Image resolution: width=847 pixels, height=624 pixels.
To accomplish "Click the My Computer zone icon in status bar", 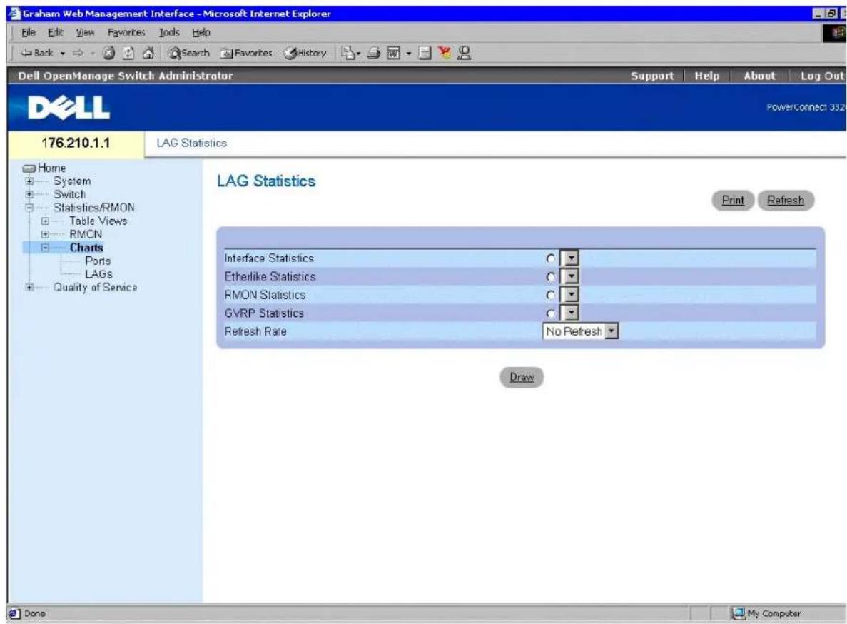I will tap(738, 613).
